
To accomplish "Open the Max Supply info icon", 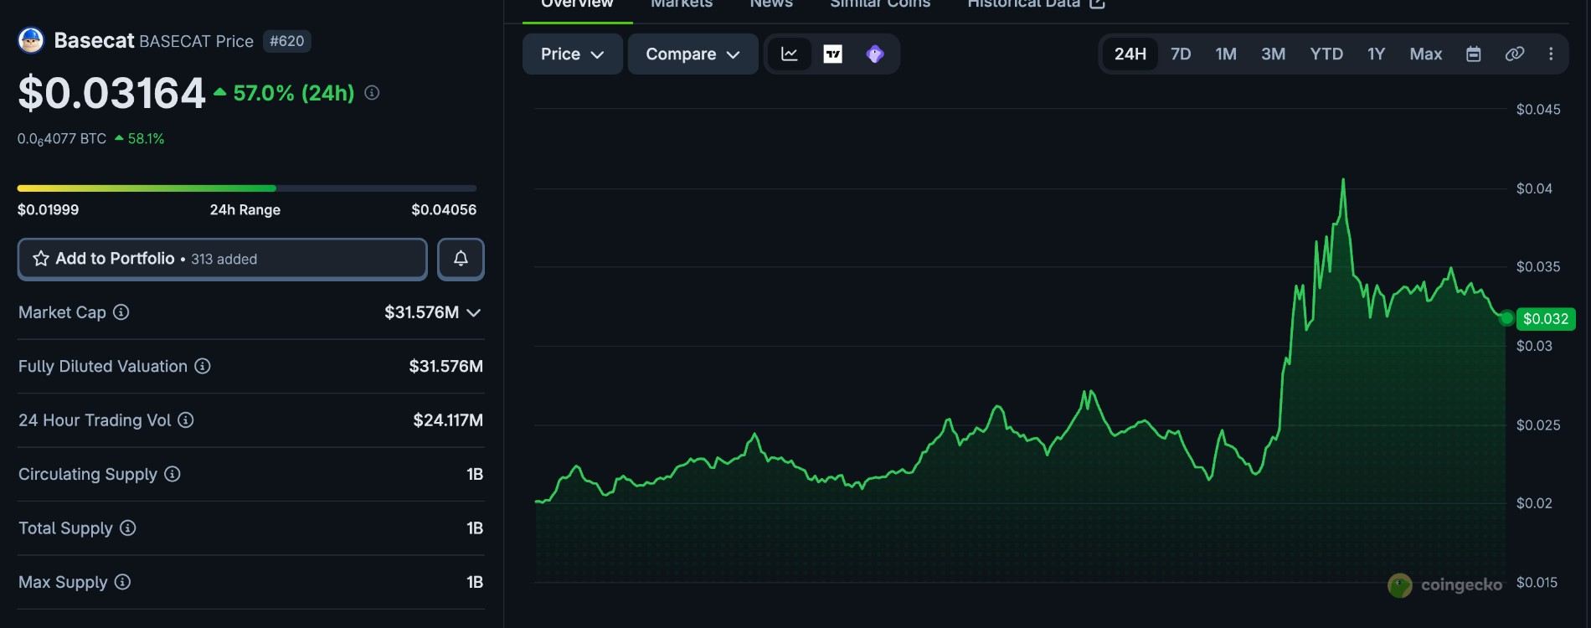I will pyautogui.click(x=122, y=582).
